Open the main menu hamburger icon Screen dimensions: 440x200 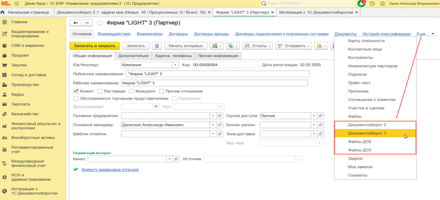click(16, 3)
